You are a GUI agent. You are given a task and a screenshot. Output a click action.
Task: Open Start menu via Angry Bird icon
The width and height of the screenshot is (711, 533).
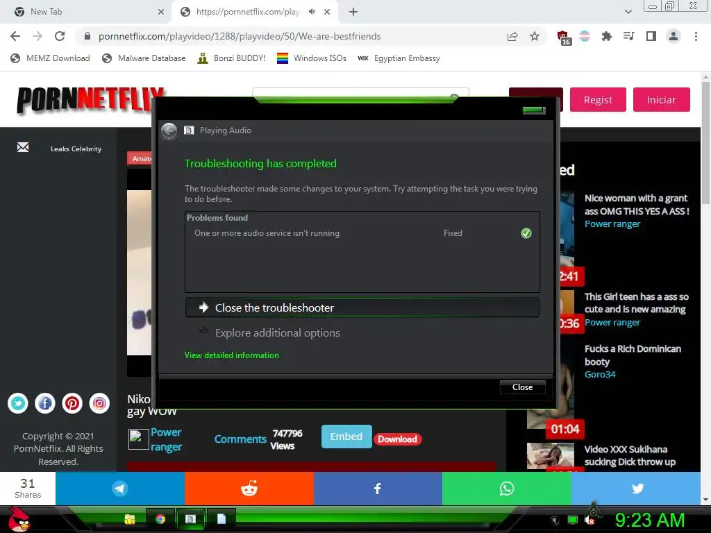click(19, 519)
